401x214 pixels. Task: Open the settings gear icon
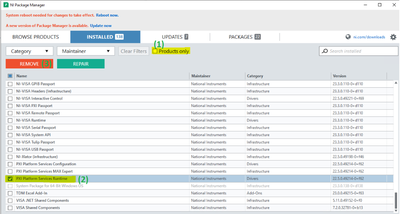click(x=393, y=37)
